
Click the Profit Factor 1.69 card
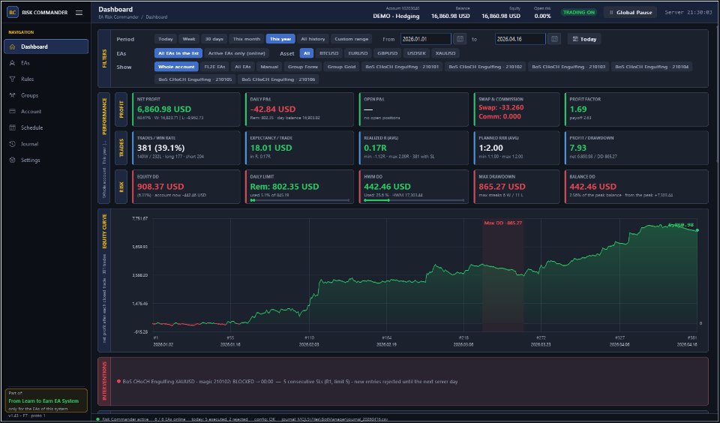[637, 109]
